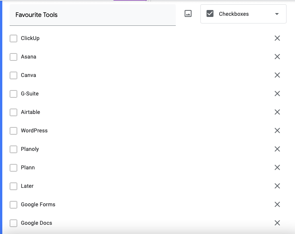Tick the Google Docs checkbox

point(13,223)
